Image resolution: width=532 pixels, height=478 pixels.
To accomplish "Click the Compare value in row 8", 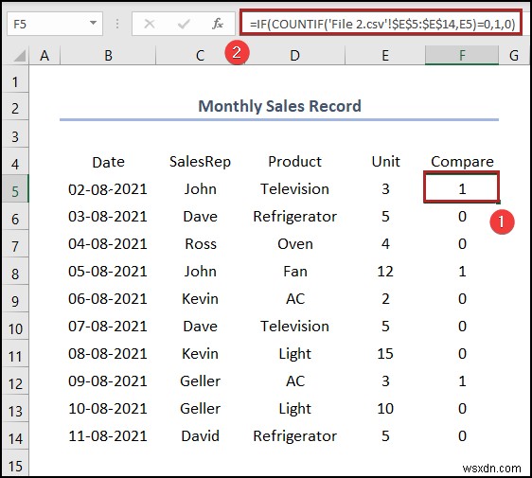I will tap(462, 272).
